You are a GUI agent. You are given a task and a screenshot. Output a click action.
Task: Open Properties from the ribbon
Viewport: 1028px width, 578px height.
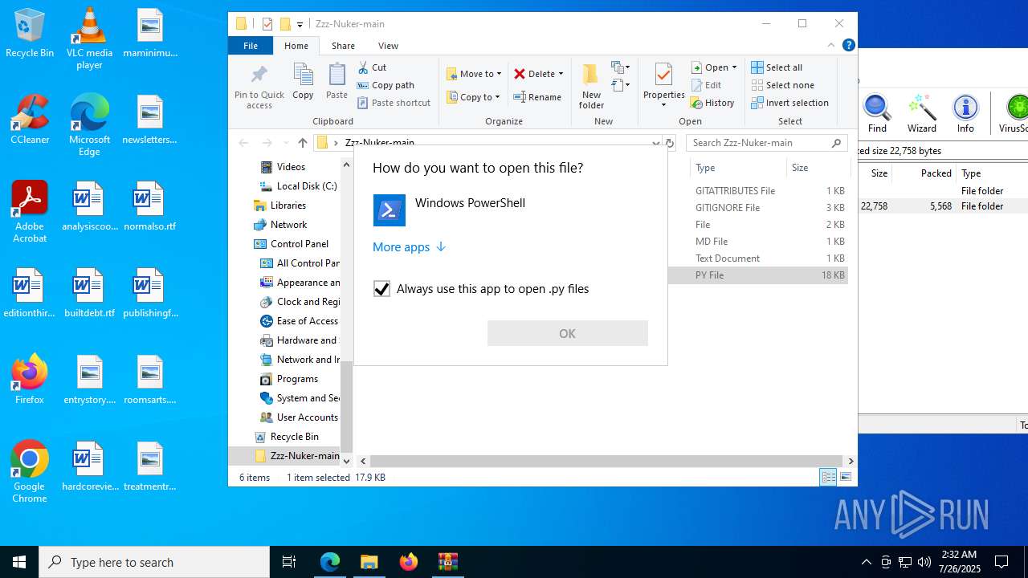click(663, 85)
